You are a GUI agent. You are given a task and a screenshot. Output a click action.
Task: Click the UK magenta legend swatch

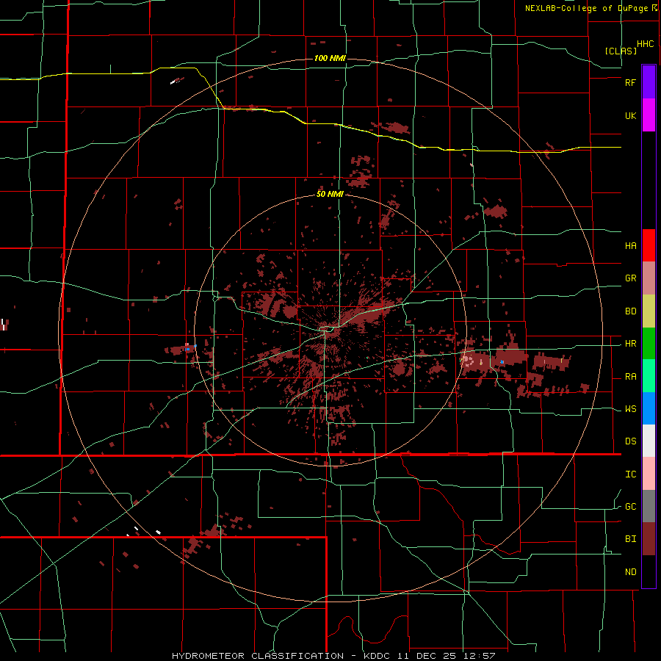click(x=649, y=115)
